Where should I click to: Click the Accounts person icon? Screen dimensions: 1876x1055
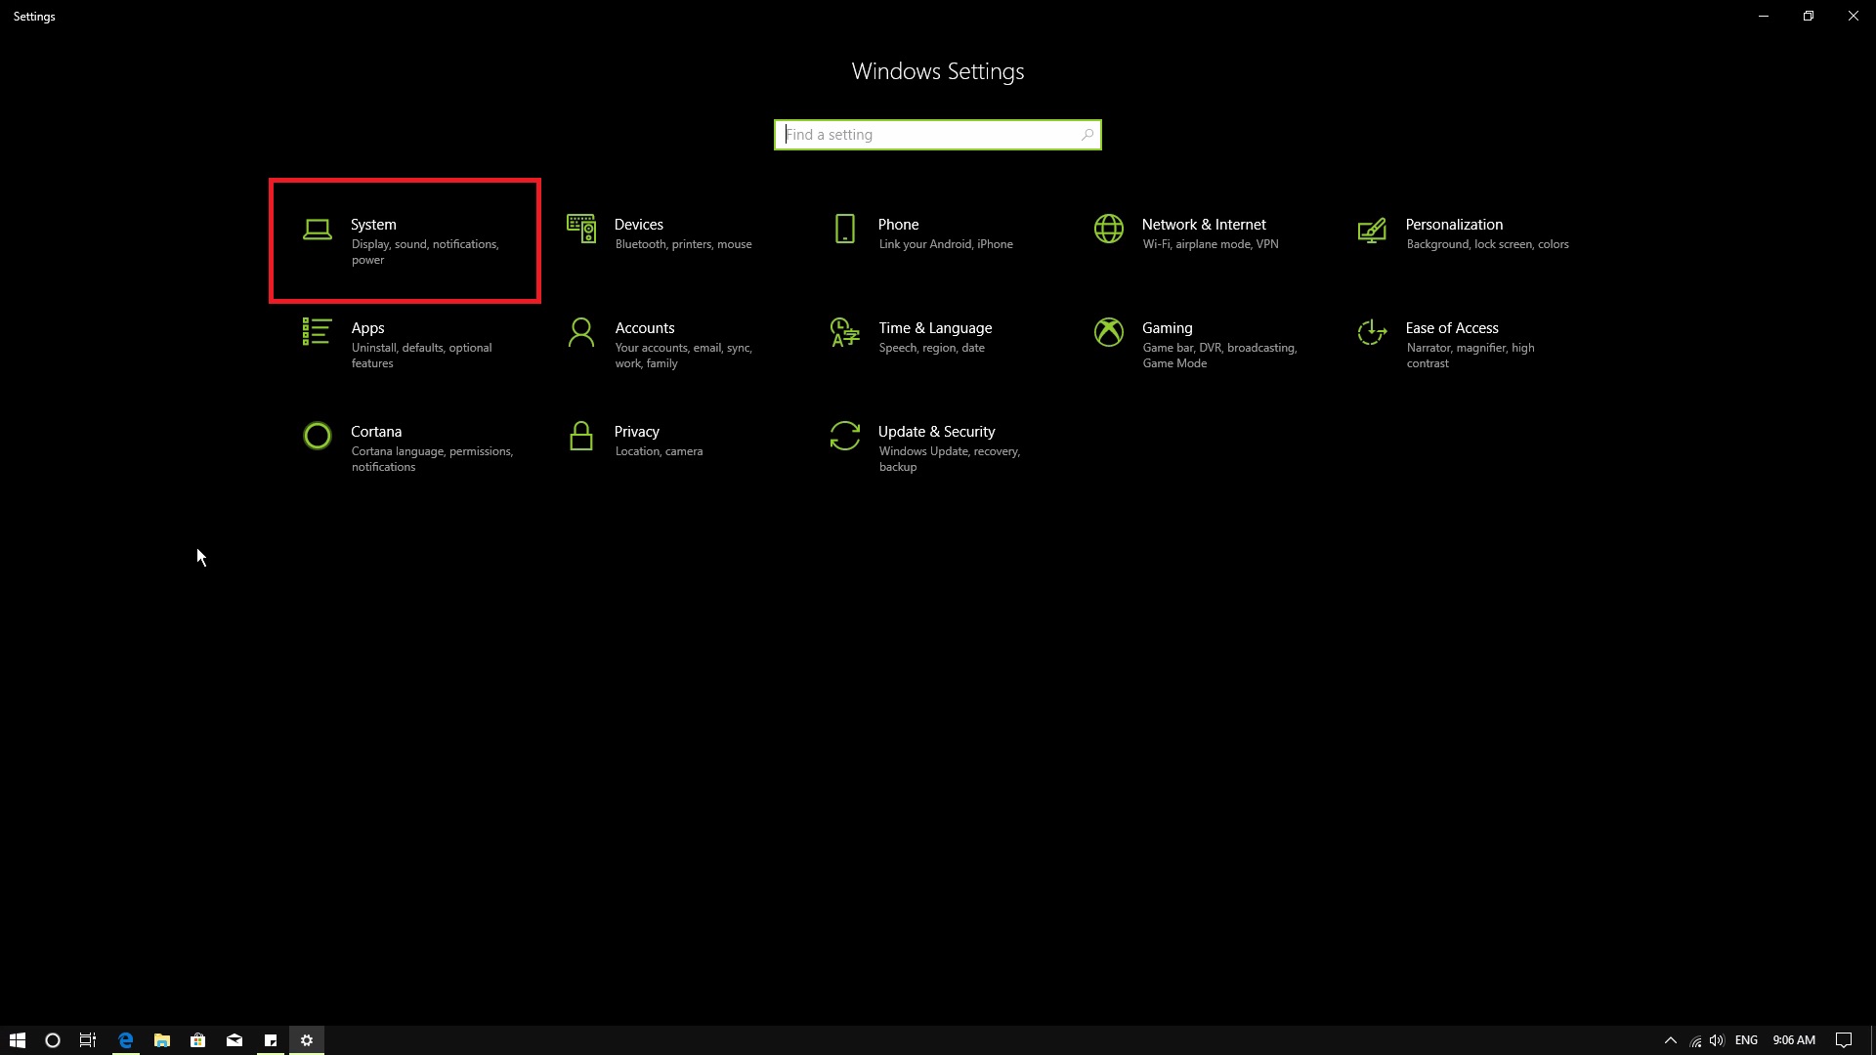(x=581, y=332)
